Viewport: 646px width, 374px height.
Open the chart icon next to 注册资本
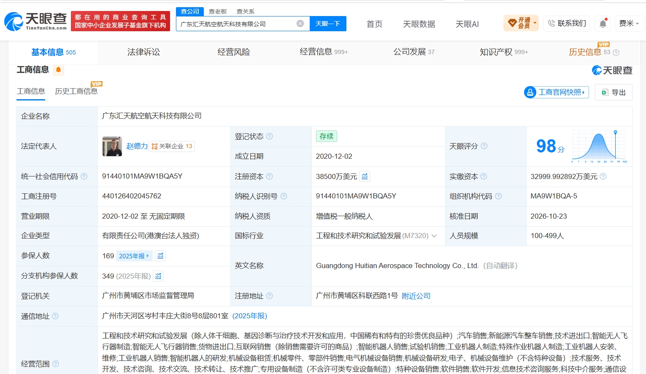coord(365,176)
